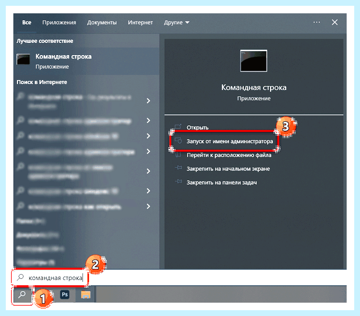Open the three-dots options menu
The width and height of the screenshot is (360, 316).
(x=316, y=22)
